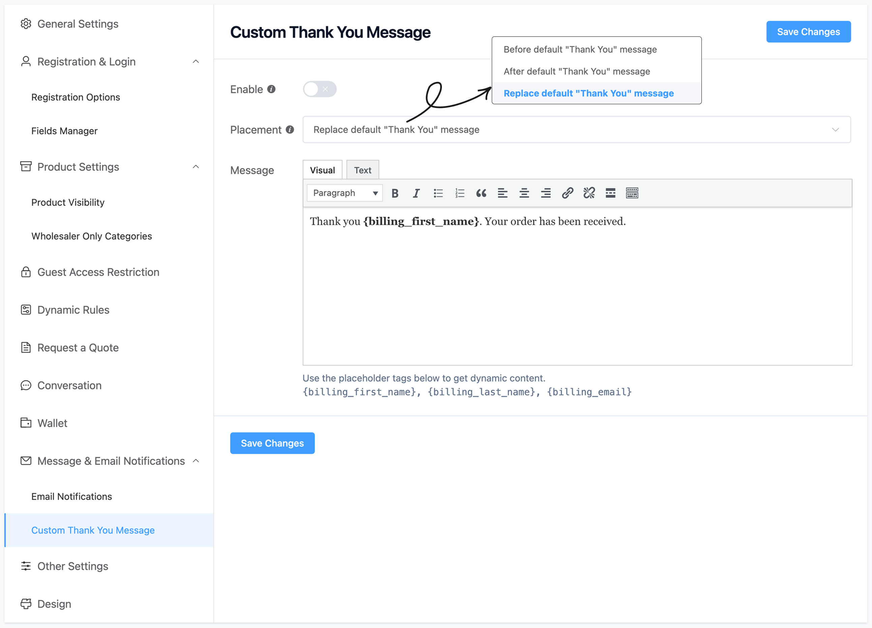Viewport: 872px width, 628px height.
Task: Choose Replace default "Thank You" message option
Action: coord(596,93)
